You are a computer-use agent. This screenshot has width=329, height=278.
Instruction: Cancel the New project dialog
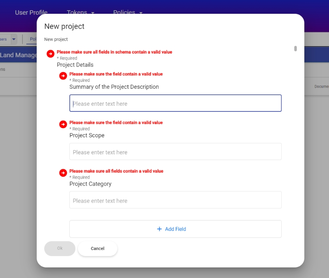point(97,248)
